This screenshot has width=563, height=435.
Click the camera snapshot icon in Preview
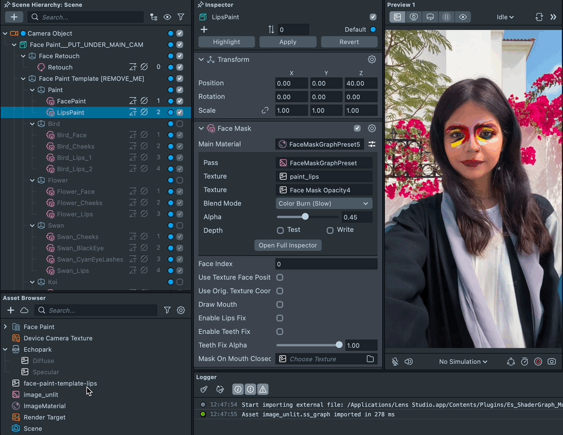tap(552, 362)
